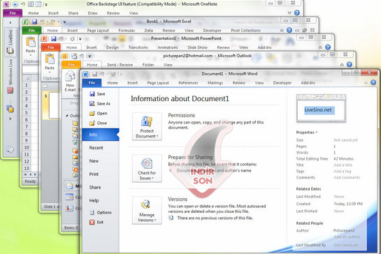Click the Save icon in Word backstage menu

92,94
